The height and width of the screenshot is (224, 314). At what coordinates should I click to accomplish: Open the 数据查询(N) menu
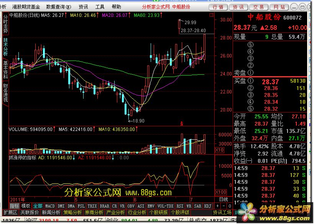coord(59,7)
